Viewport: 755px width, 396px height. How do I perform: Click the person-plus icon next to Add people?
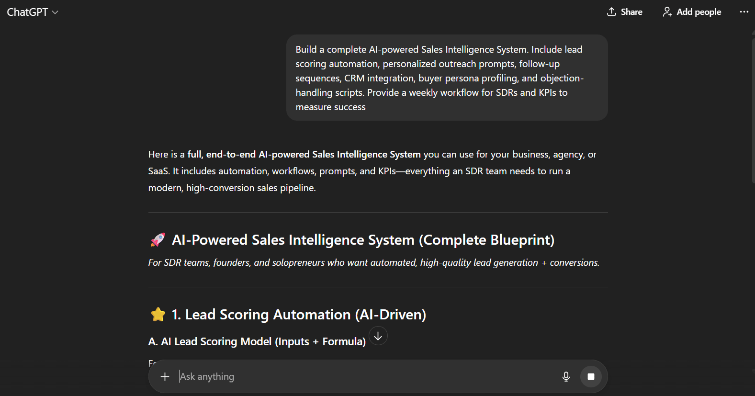point(667,12)
